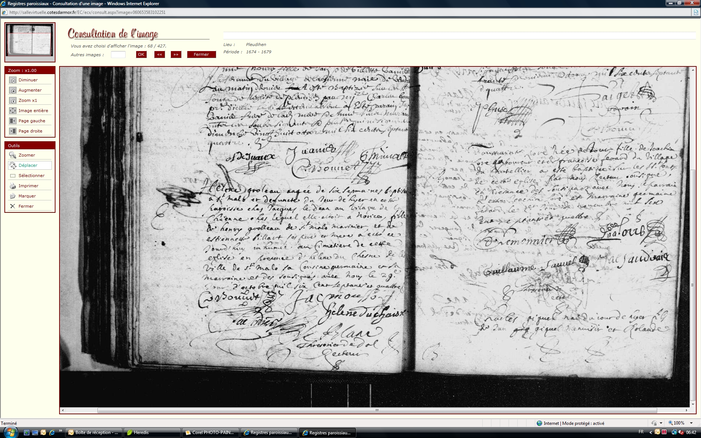Reset view with Zoom x1
701x438 pixels.
coord(13,101)
